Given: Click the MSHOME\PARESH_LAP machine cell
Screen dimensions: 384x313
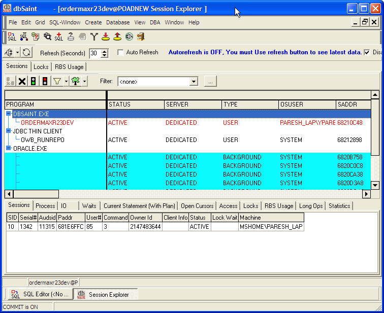Looking at the screenshot, I should (271, 227).
